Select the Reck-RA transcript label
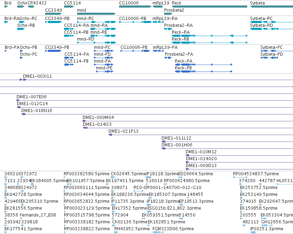 tap(181, 32)
